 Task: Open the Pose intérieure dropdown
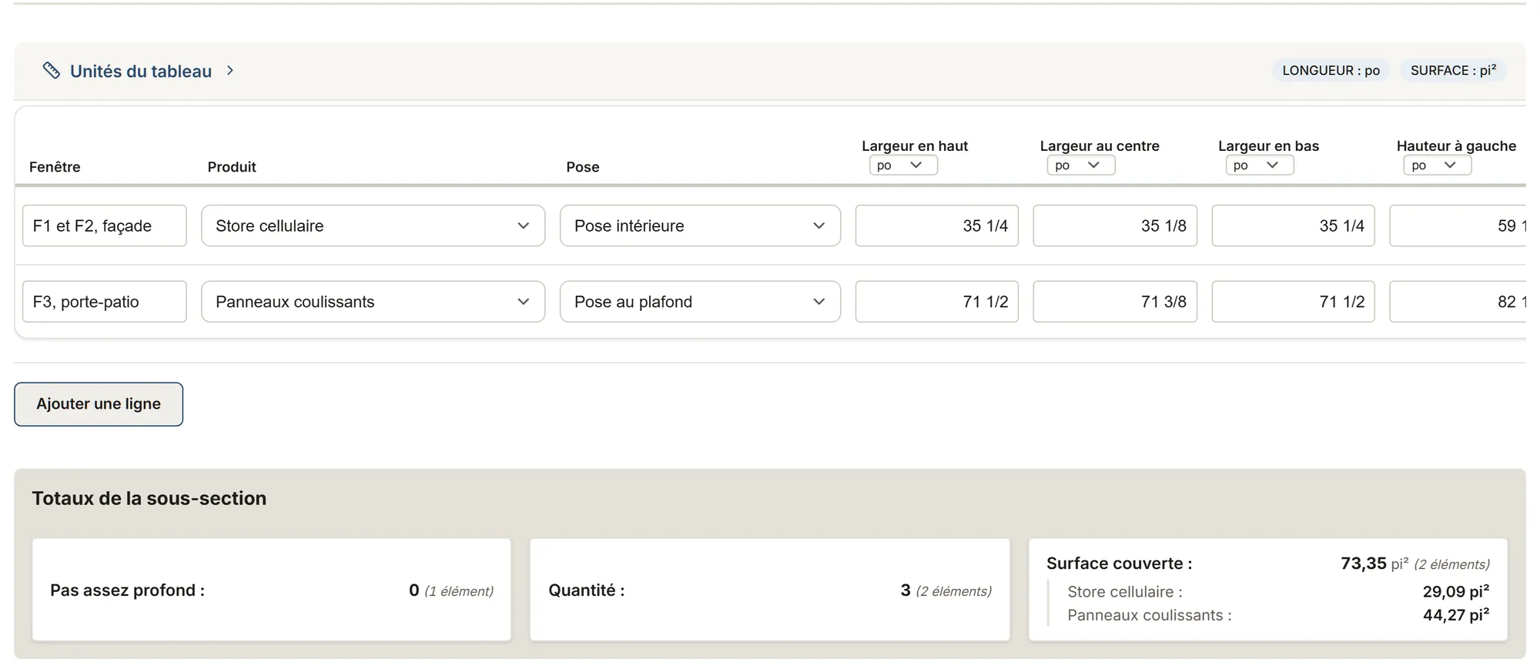coord(700,226)
